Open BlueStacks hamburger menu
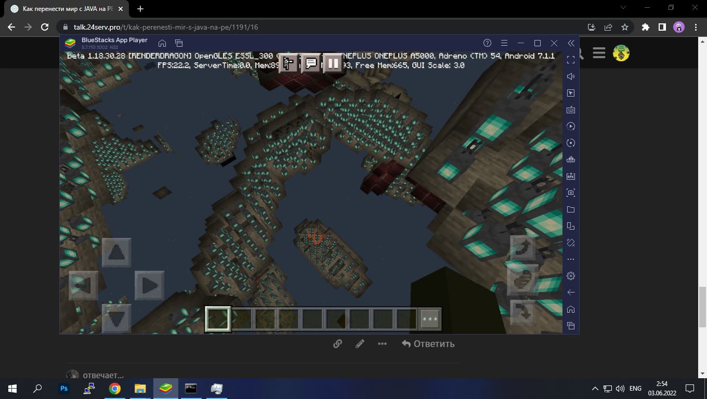Image resolution: width=707 pixels, height=399 pixels. (504, 43)
